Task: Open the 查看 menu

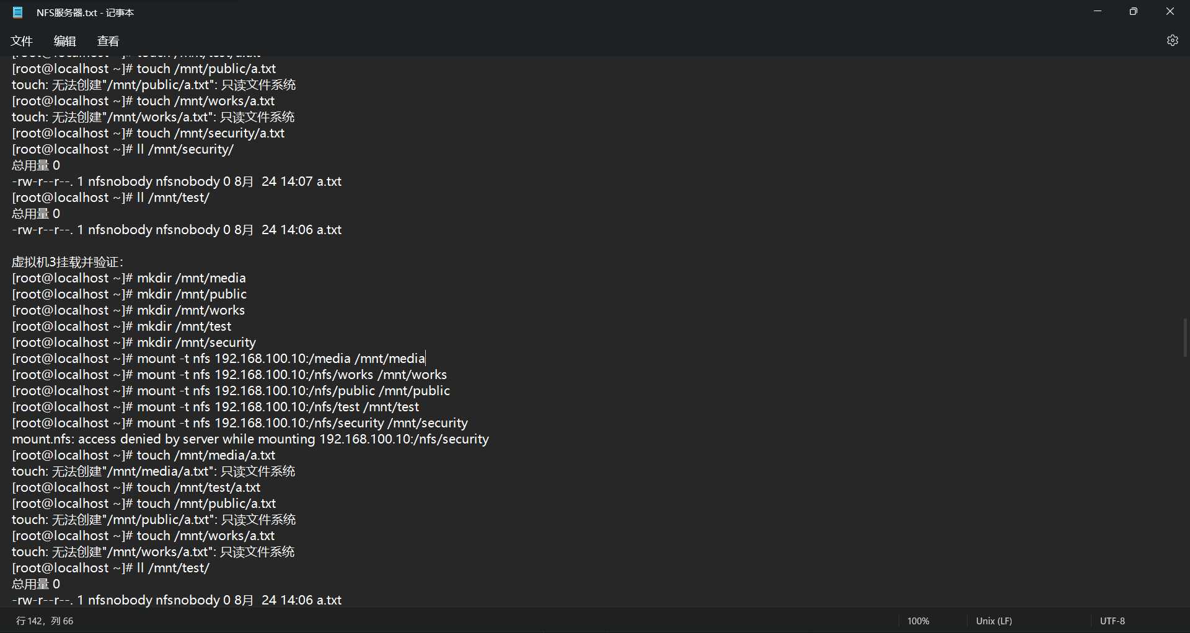Action: coord(108,41)
